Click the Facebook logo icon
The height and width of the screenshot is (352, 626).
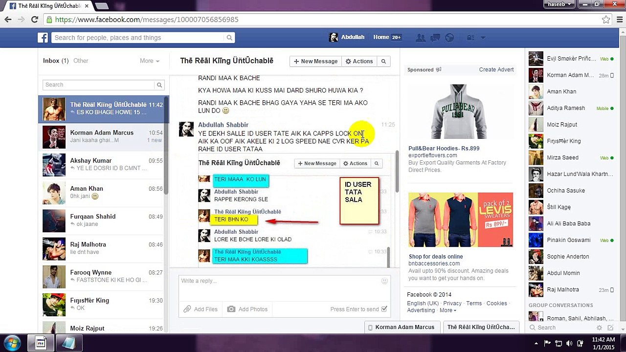pos(43,38)
